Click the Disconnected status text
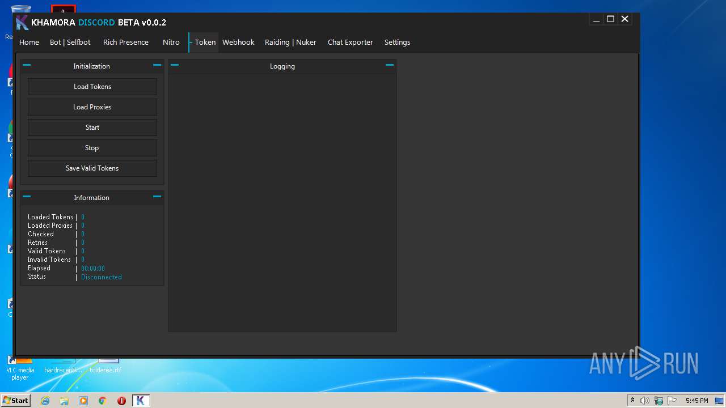 (x=102, y=277)
